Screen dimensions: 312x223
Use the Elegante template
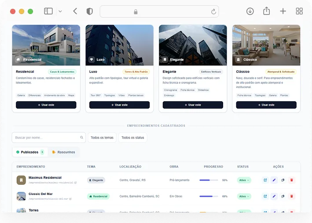pos(193,105)
